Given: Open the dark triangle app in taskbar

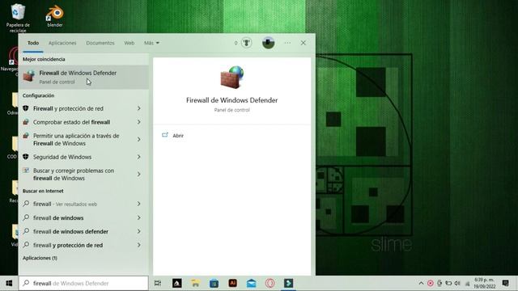Looking at the screenshot, I should tap(176, 283).
